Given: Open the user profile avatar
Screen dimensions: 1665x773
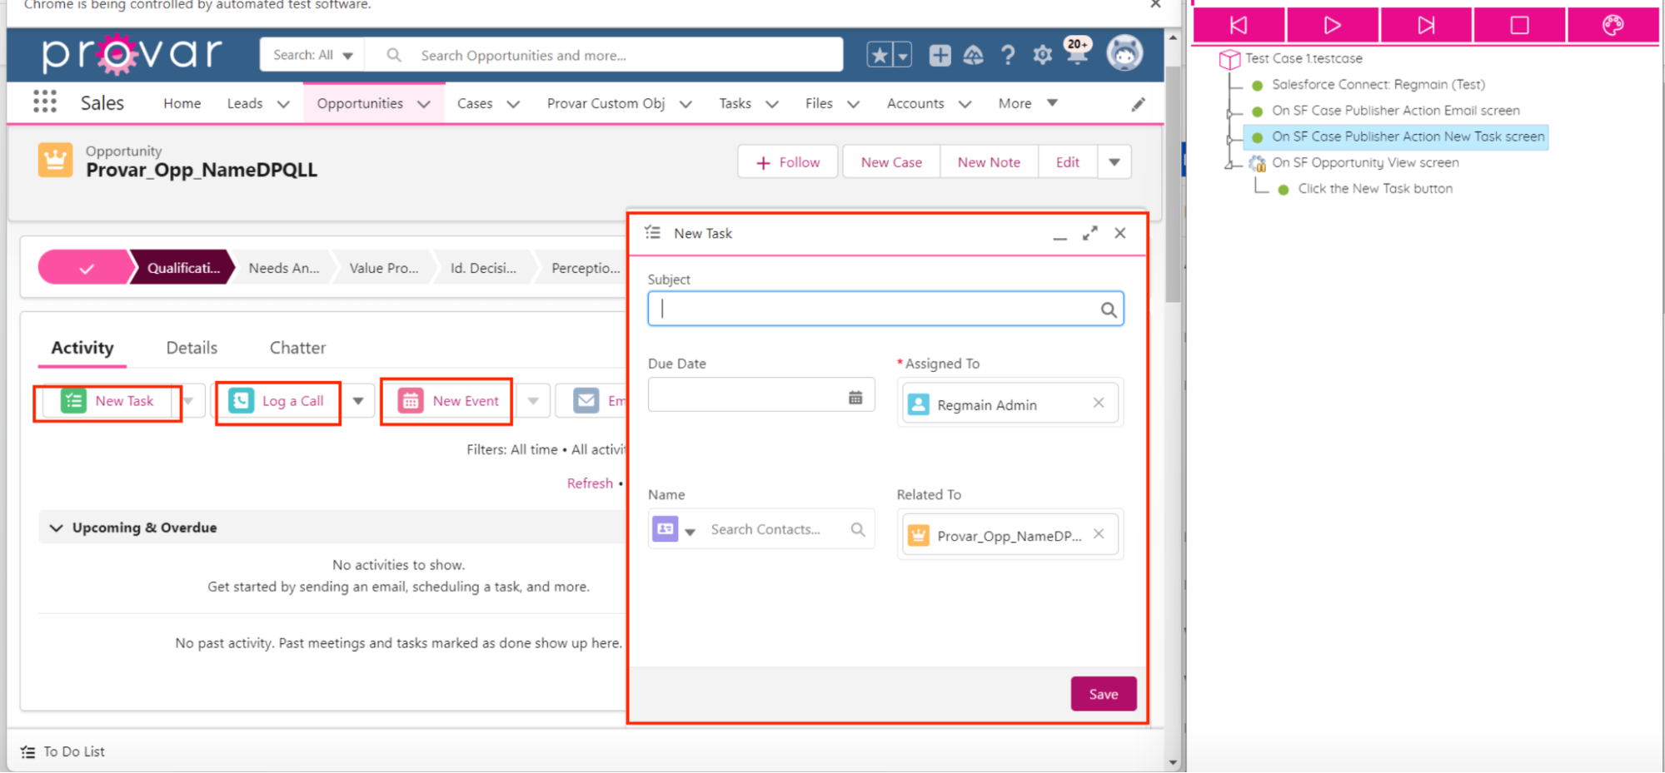Looking at the screenshot, I should pyautogui.click(x=1124, y=52).
